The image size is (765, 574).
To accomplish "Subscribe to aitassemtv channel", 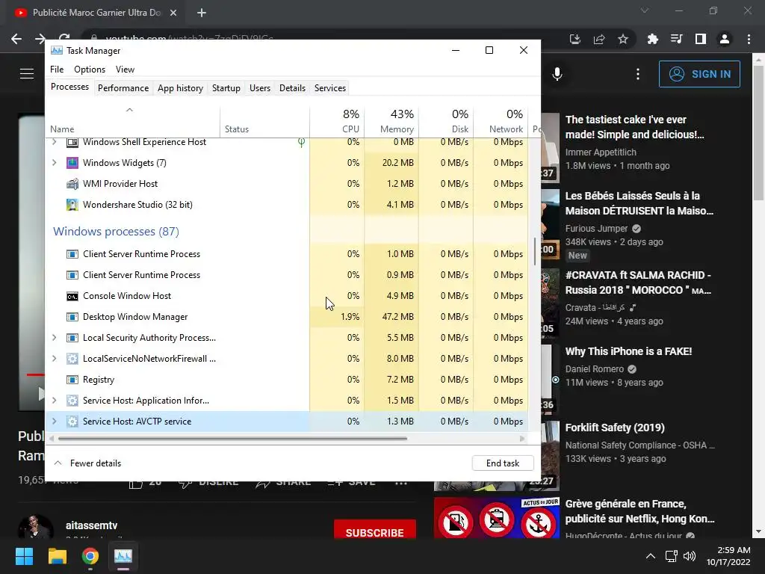I will [375, 529].
